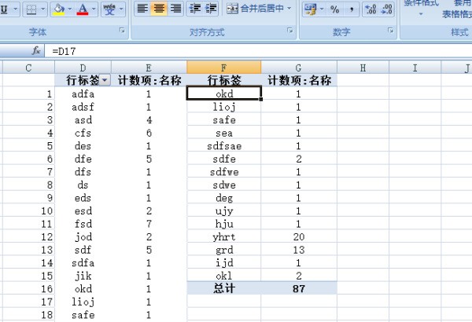Viewport: 472px width, 322px height.
Task: Select column D header
Action: coord(83,68)
